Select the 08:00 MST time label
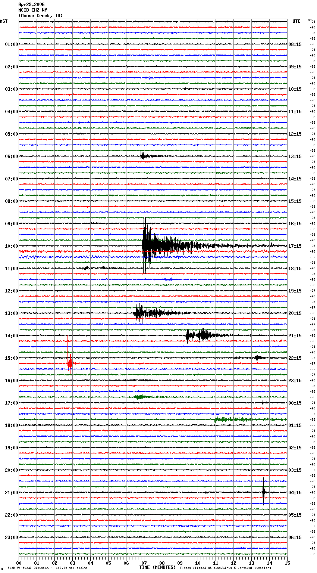Screen dimensions: 317x573 (x=12, y=201)
